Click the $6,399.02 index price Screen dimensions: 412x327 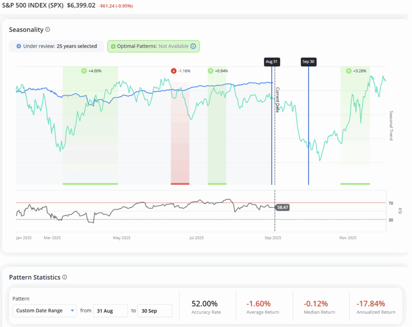point(81,6)
